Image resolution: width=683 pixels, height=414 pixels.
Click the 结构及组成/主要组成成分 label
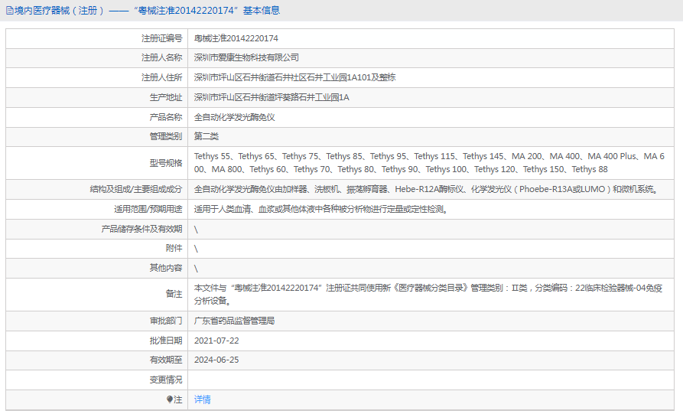tap(136, 189)
